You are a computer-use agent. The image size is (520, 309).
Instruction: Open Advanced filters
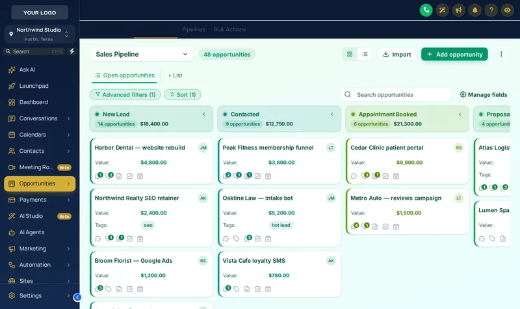(125, 94)
